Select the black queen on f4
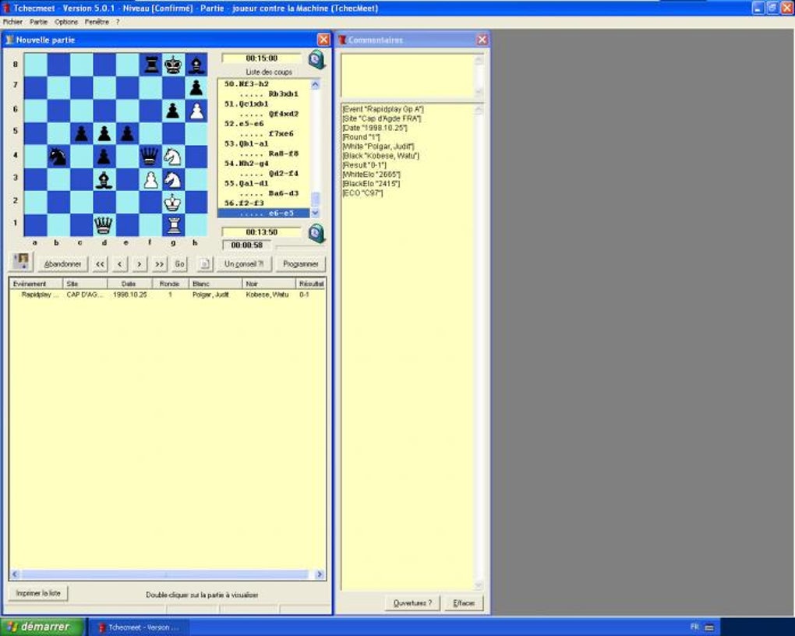The image size is (795, 636). tap(150, 157)
